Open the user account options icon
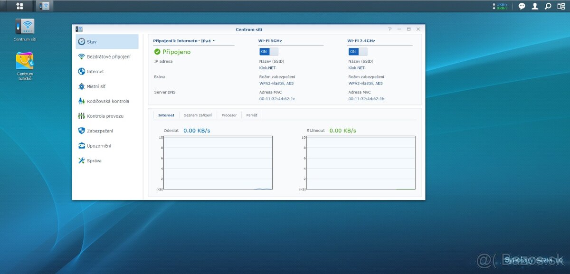Screen dimensions: 570x274 (x=535, y=6)
